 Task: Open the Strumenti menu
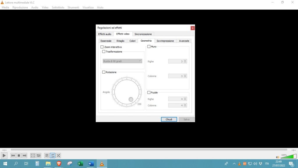tap(73, 7)
